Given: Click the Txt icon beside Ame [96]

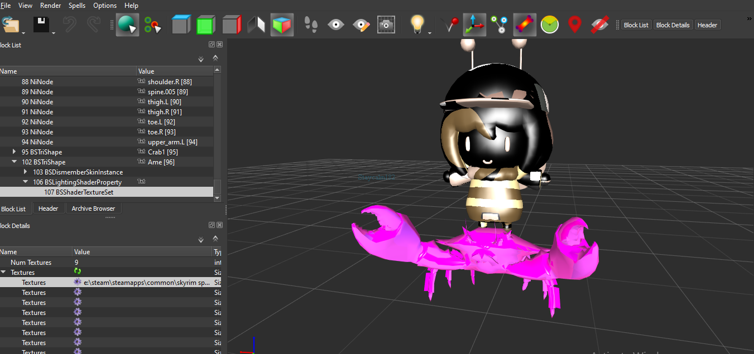Looking at the screenshot, I should coord(141,162).
